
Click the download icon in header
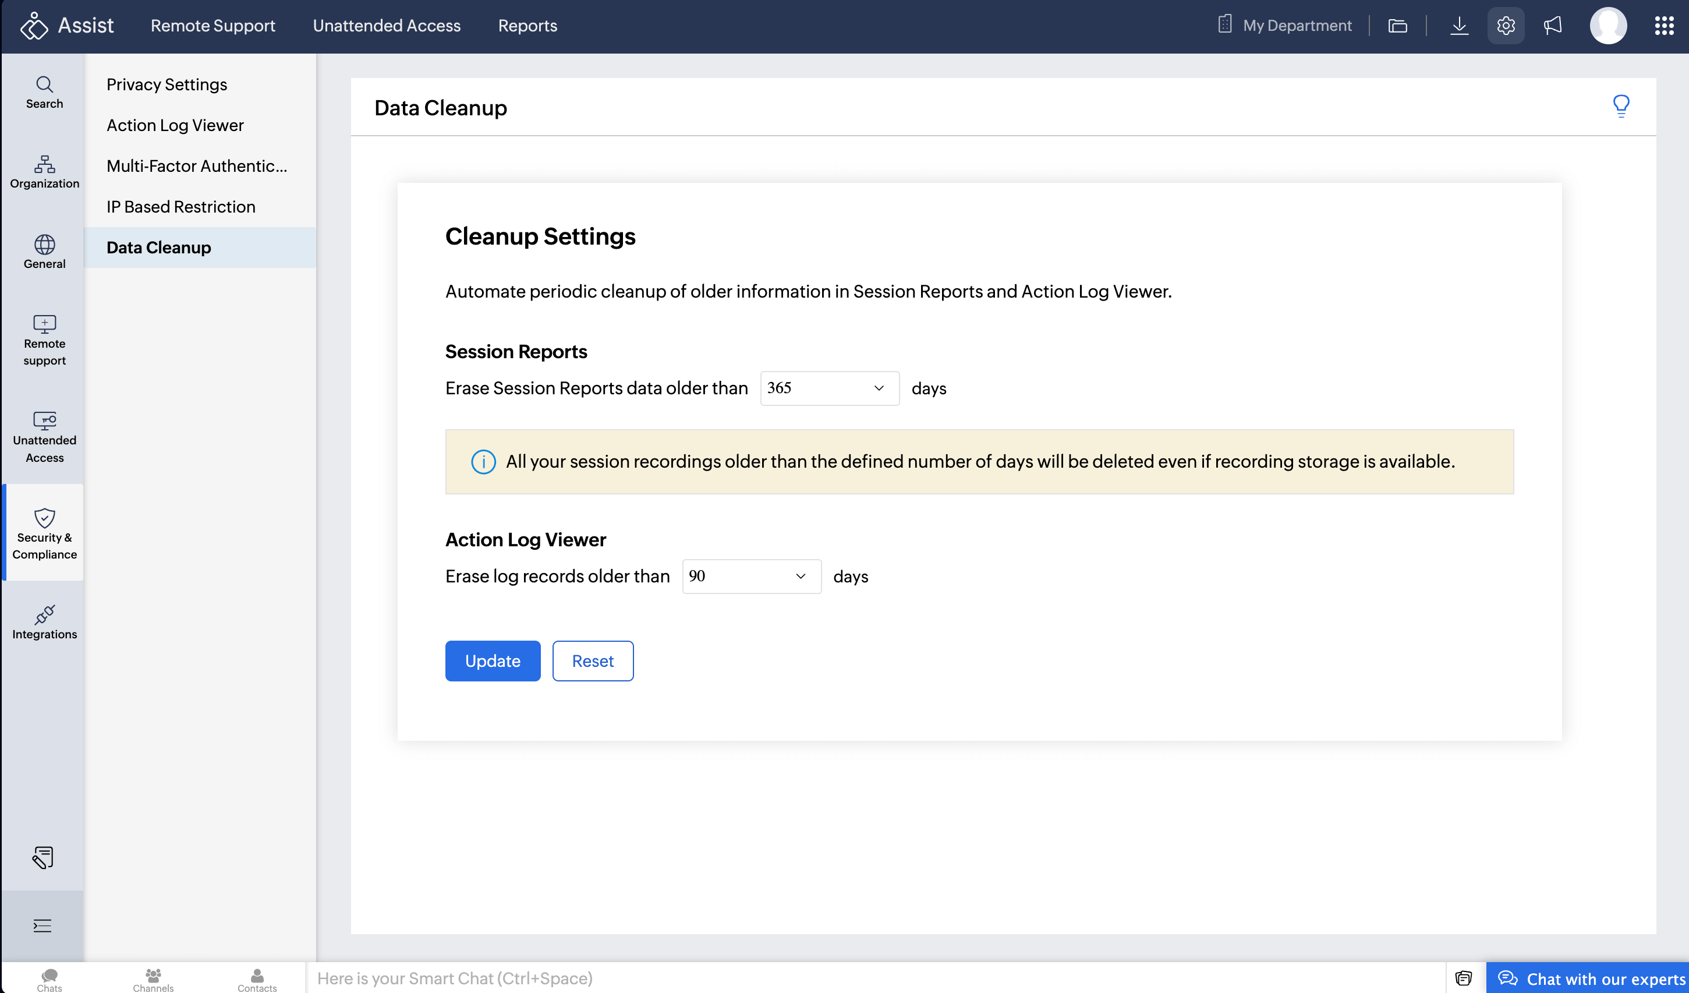(x=1458, y=26)
